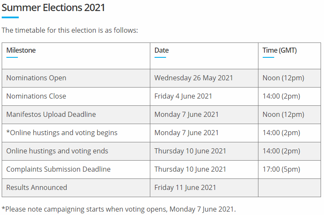Click the Milestone column header

(x=21, y=50)
